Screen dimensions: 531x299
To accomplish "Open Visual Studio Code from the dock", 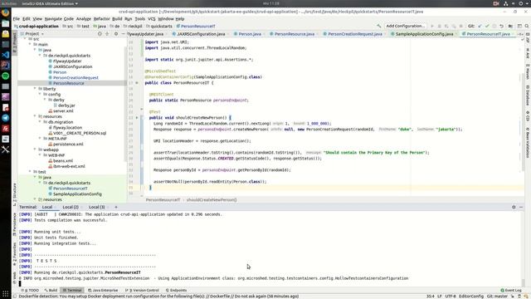I will [x=6, y=55].
